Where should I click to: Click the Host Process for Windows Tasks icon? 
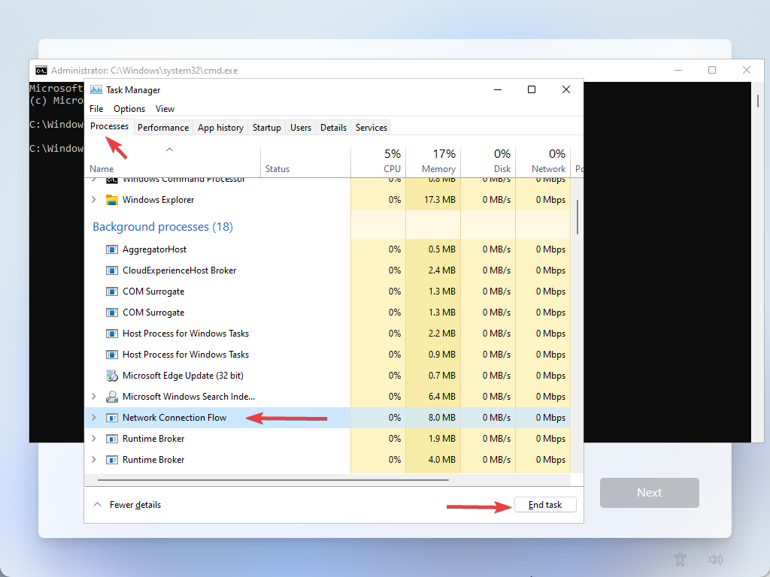pos(111,333)
